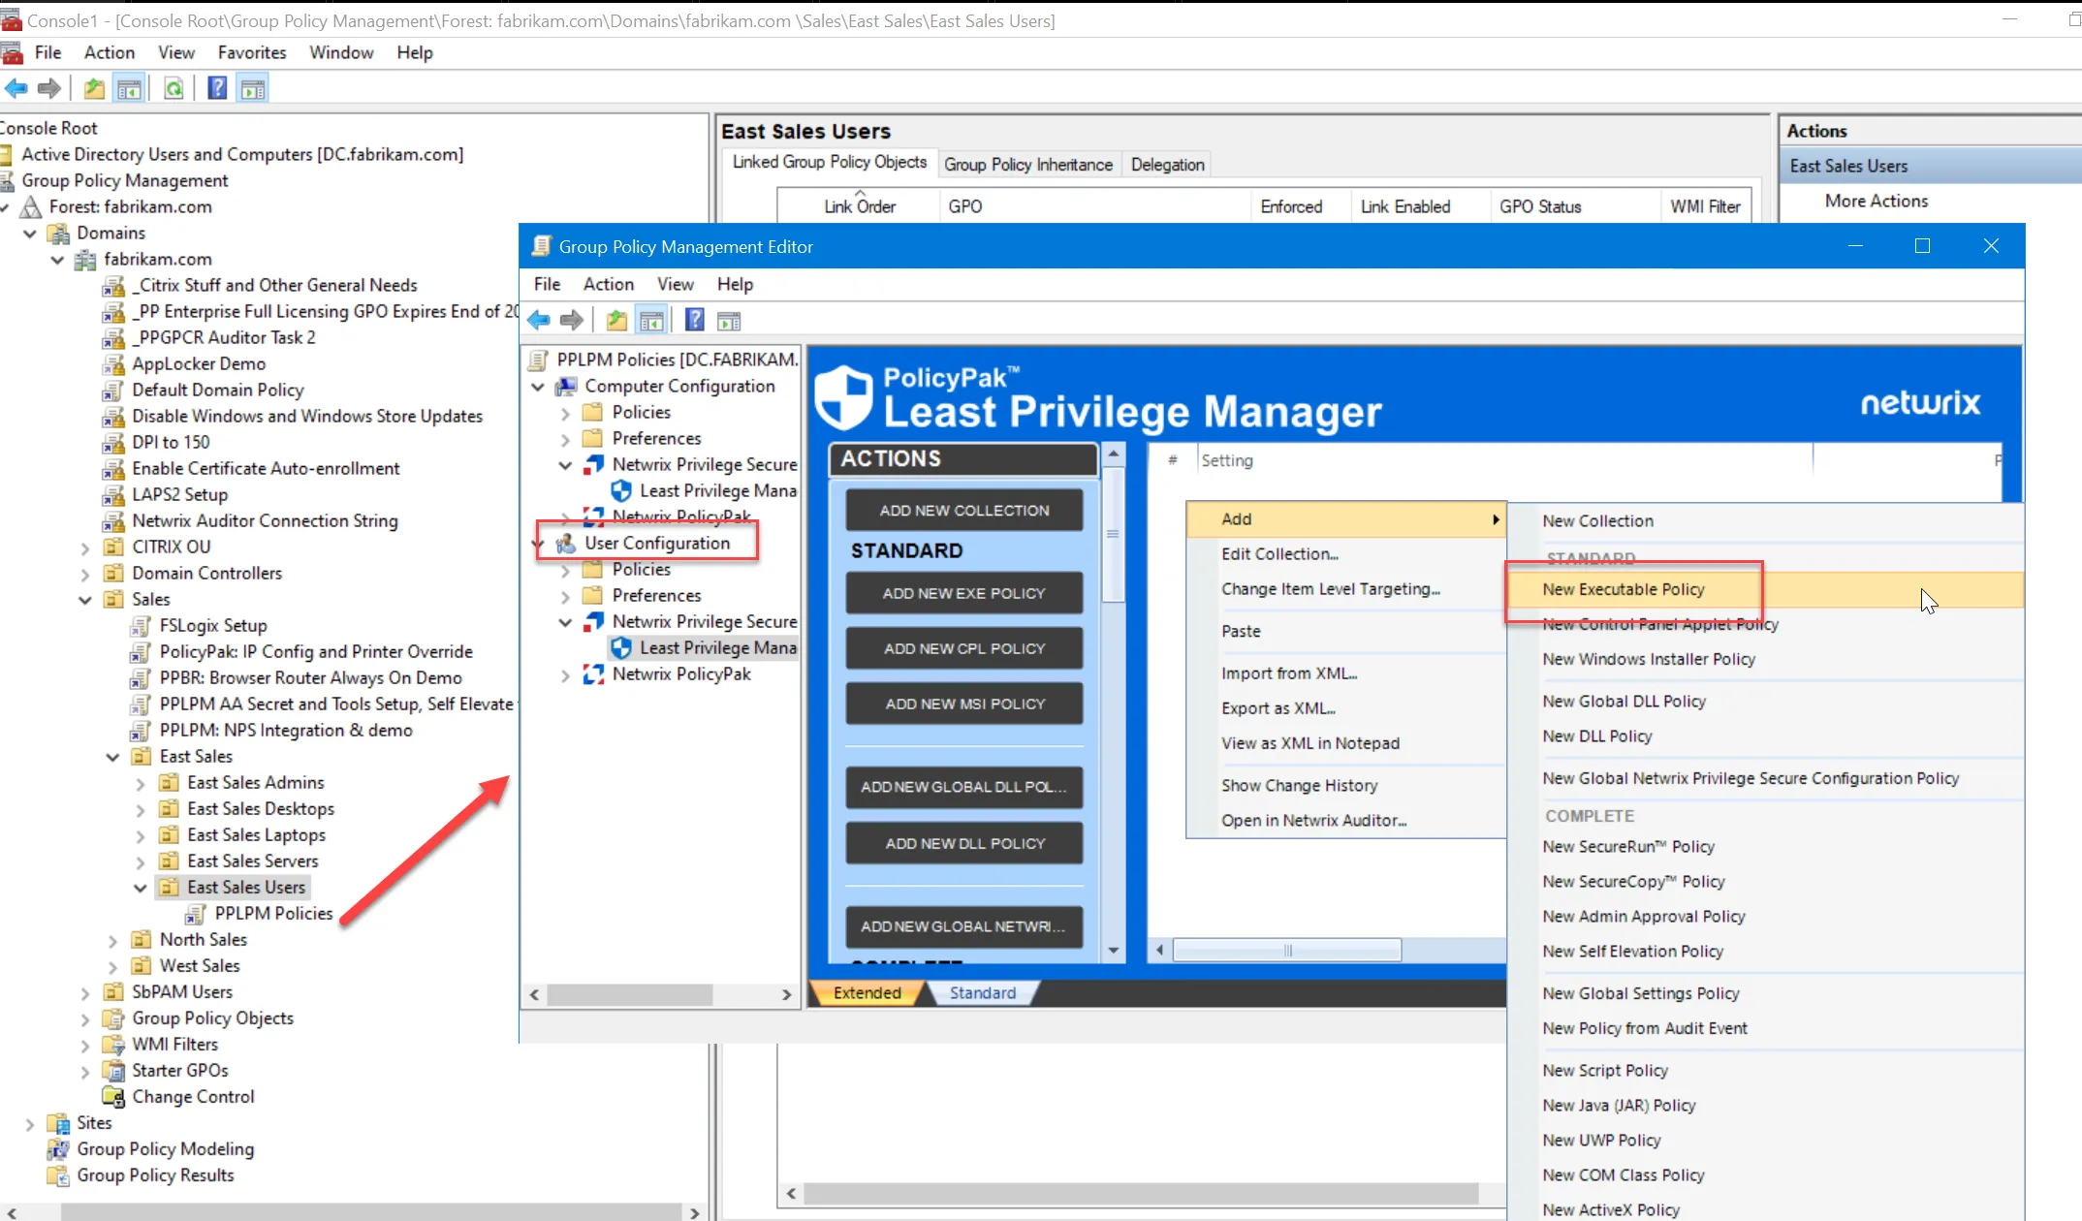Click the Help icon in editor toolbar
This screenshot has height=1221, width=2082.
[x=694, y=320]
